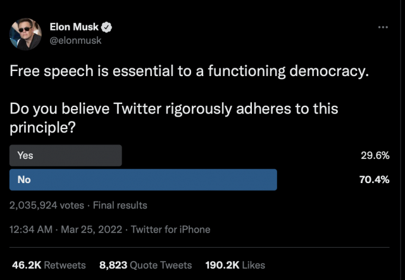Select the blue No poll result bar

pyautogui.click(x=143, y=180)
